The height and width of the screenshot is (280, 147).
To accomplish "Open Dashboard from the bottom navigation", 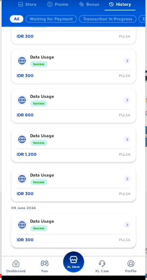I will coord(16,266).
